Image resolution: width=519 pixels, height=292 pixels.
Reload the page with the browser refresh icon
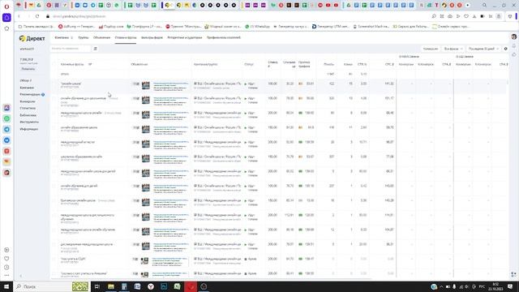tap(37, 16)
